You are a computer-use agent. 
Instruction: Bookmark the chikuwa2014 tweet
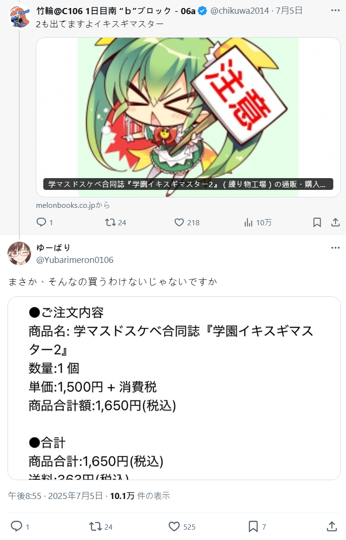click(x=317, y=222)
